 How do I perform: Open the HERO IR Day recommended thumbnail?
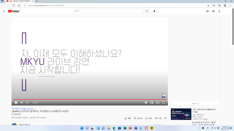coord(181,114)
